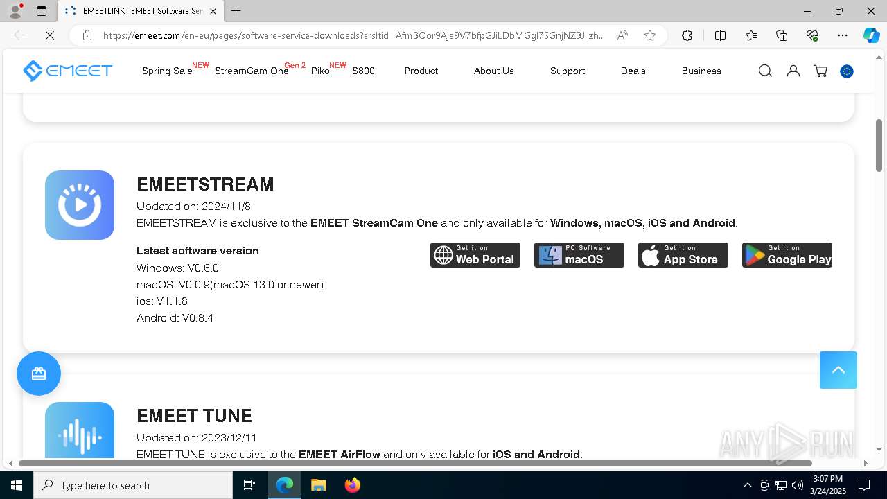Open the Edge profile avatar
This screenshot has width=887, height=499.
15,11
